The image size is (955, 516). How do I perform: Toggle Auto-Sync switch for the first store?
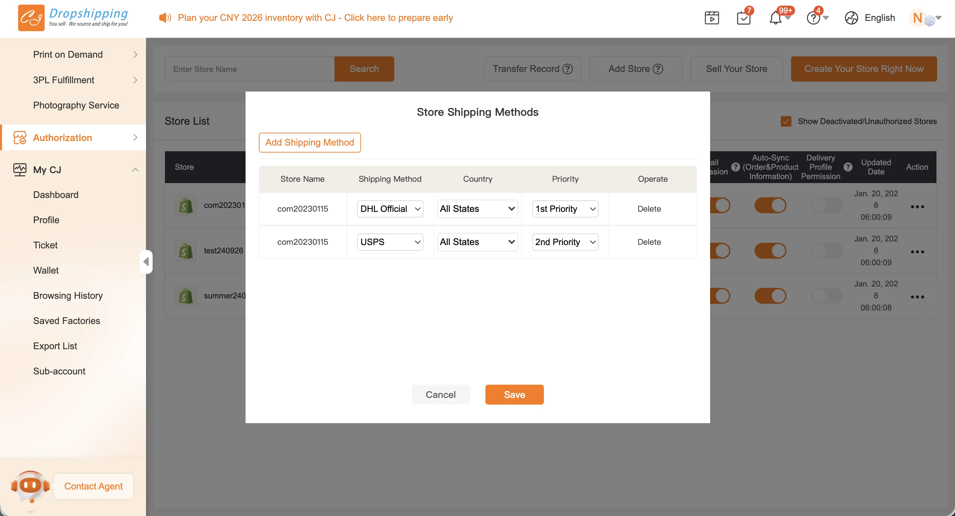tap(770, 205)
